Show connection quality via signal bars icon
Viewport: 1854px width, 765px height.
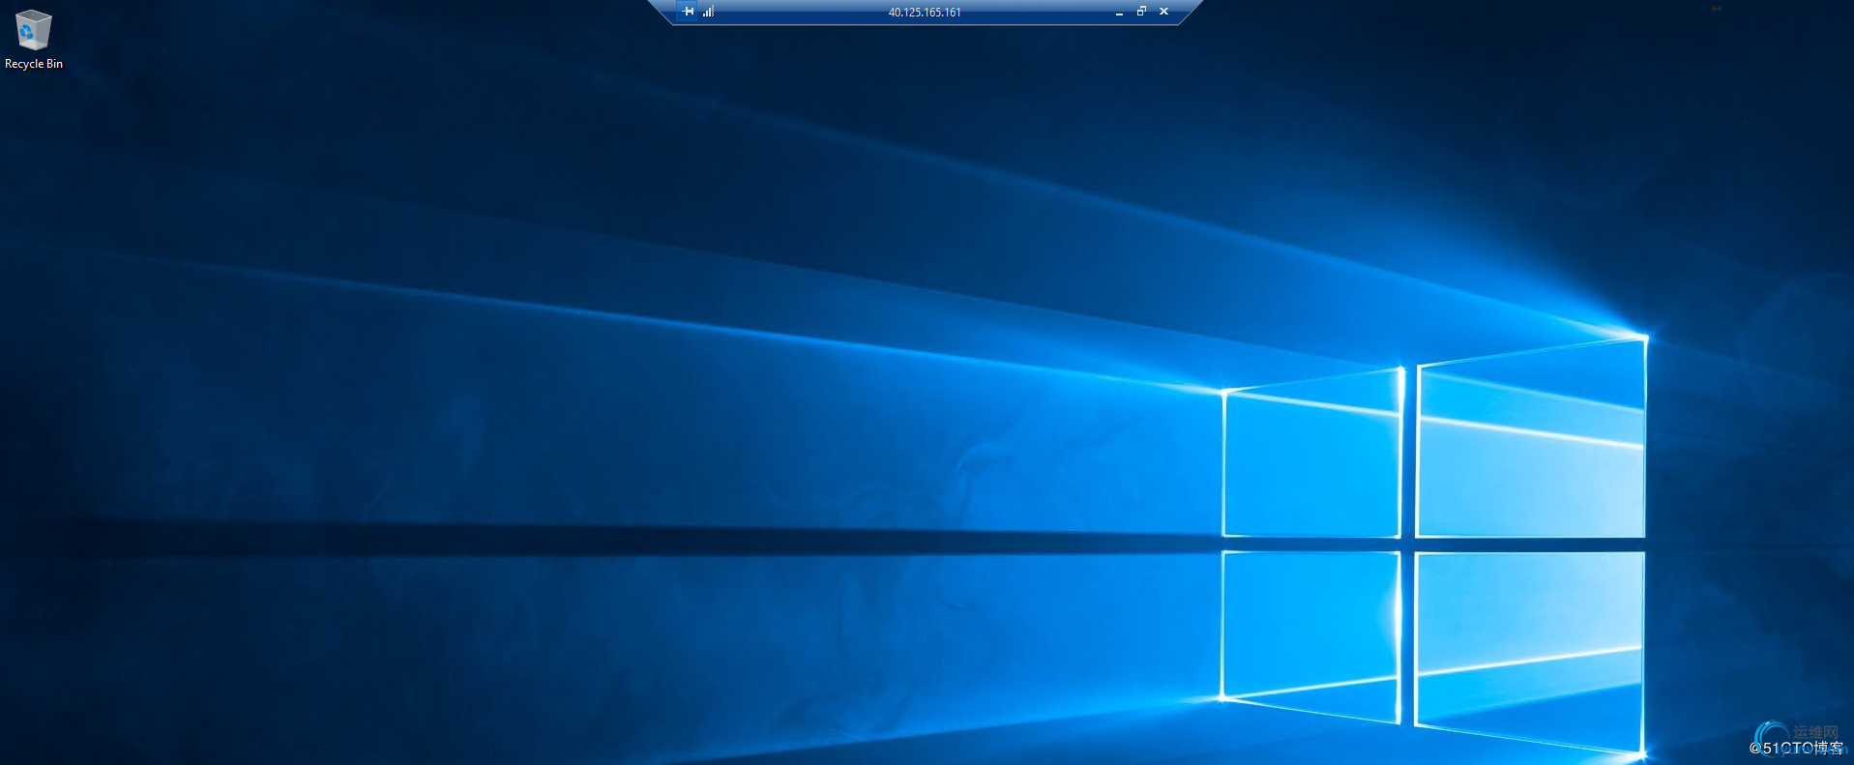tap(708, 12)
